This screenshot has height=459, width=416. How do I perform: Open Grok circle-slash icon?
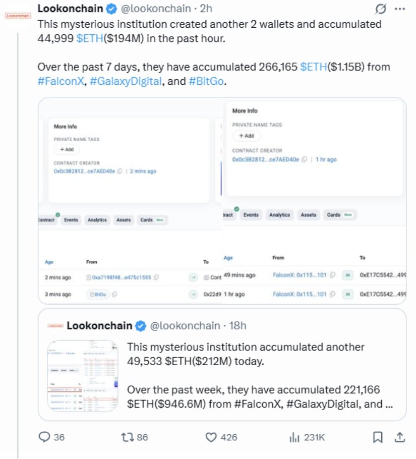[381, 9]
